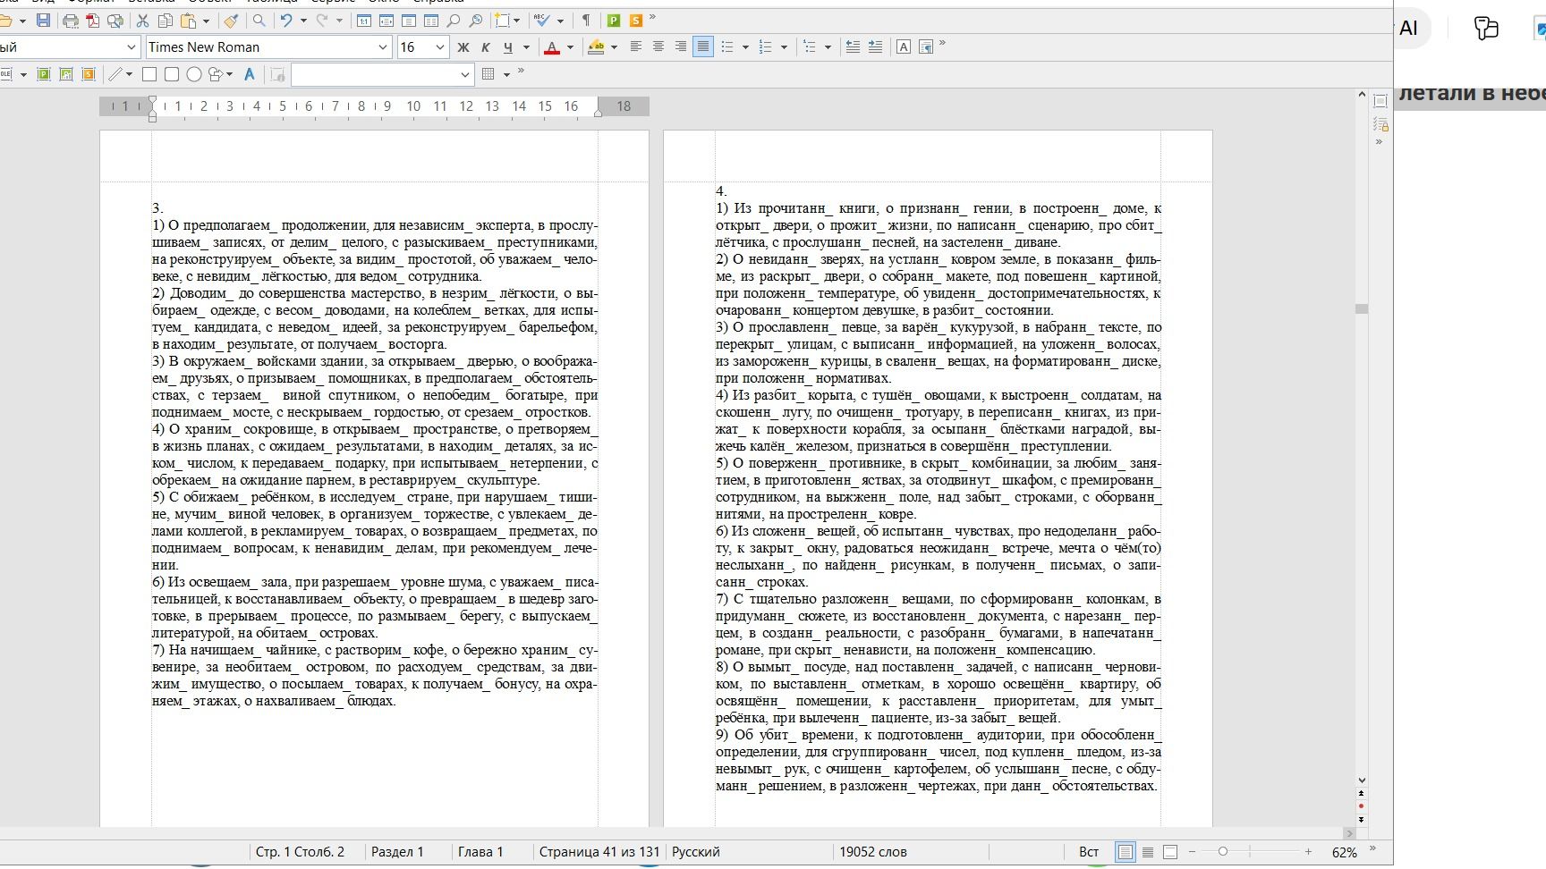This screenshot has width=1546, height=869.
Task: Open word count via '19052 слов'
Action: point(873,852)
